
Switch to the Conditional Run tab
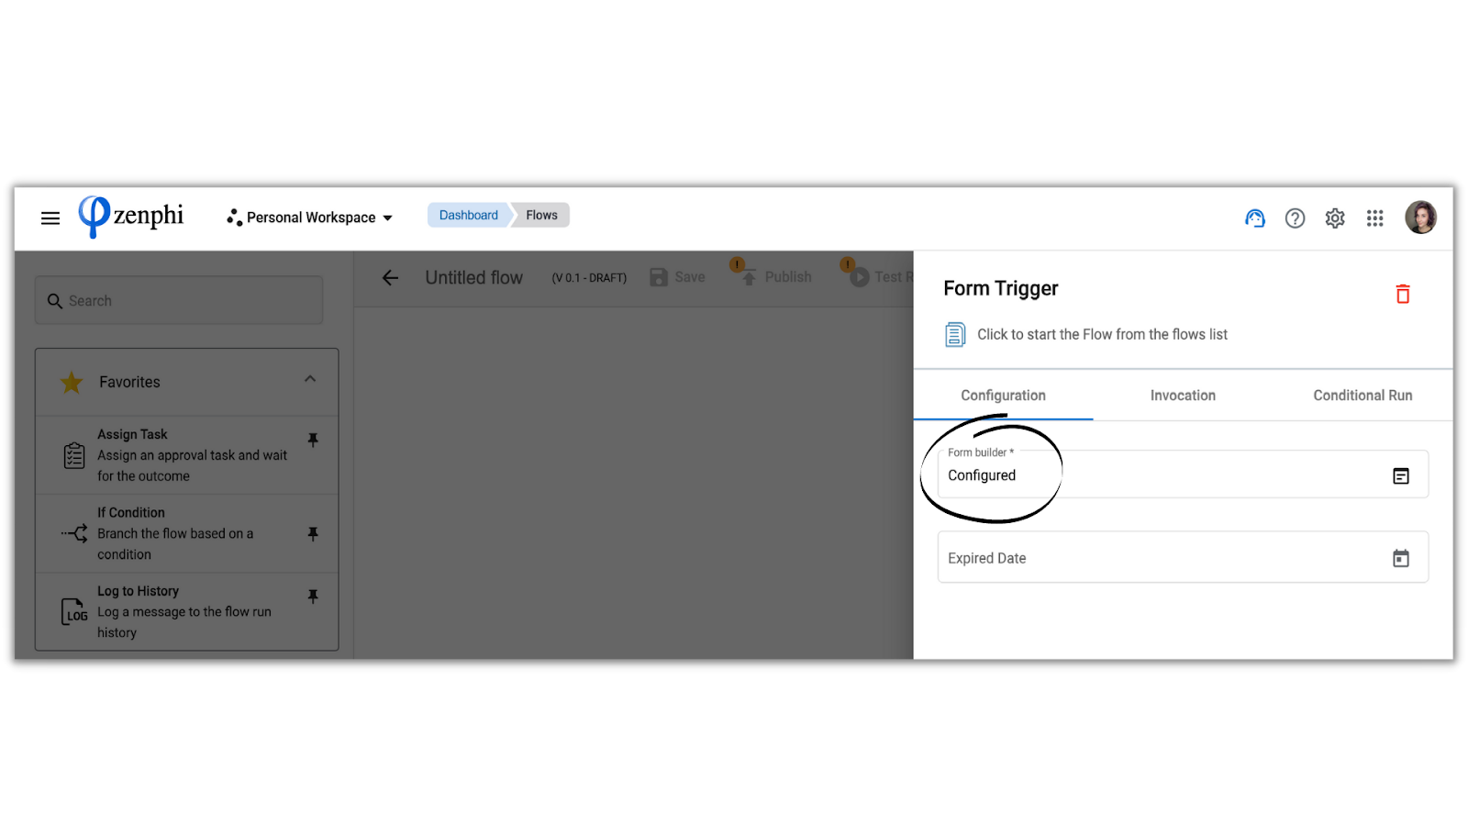coord(1362,396)
